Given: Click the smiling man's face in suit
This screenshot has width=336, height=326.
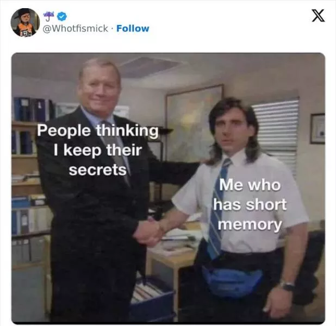Looking at the screenshot, I should coord(99,90).
